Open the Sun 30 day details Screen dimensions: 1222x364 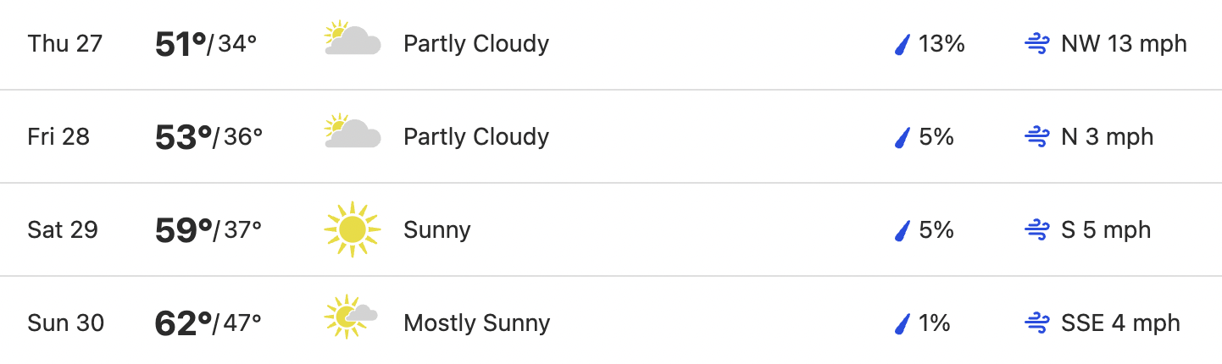[x=611, y=321]
